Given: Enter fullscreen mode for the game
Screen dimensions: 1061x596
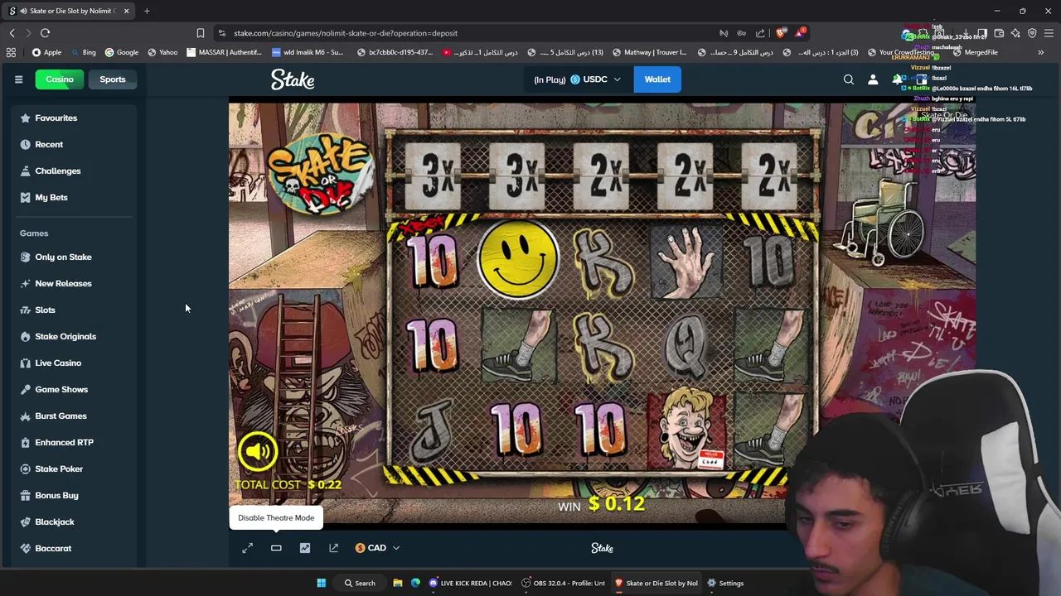Looking at the screenshot, I should (x=247, y=548).
